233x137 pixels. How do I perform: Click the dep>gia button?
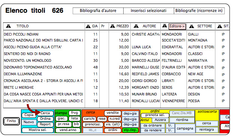coord(130,113)
